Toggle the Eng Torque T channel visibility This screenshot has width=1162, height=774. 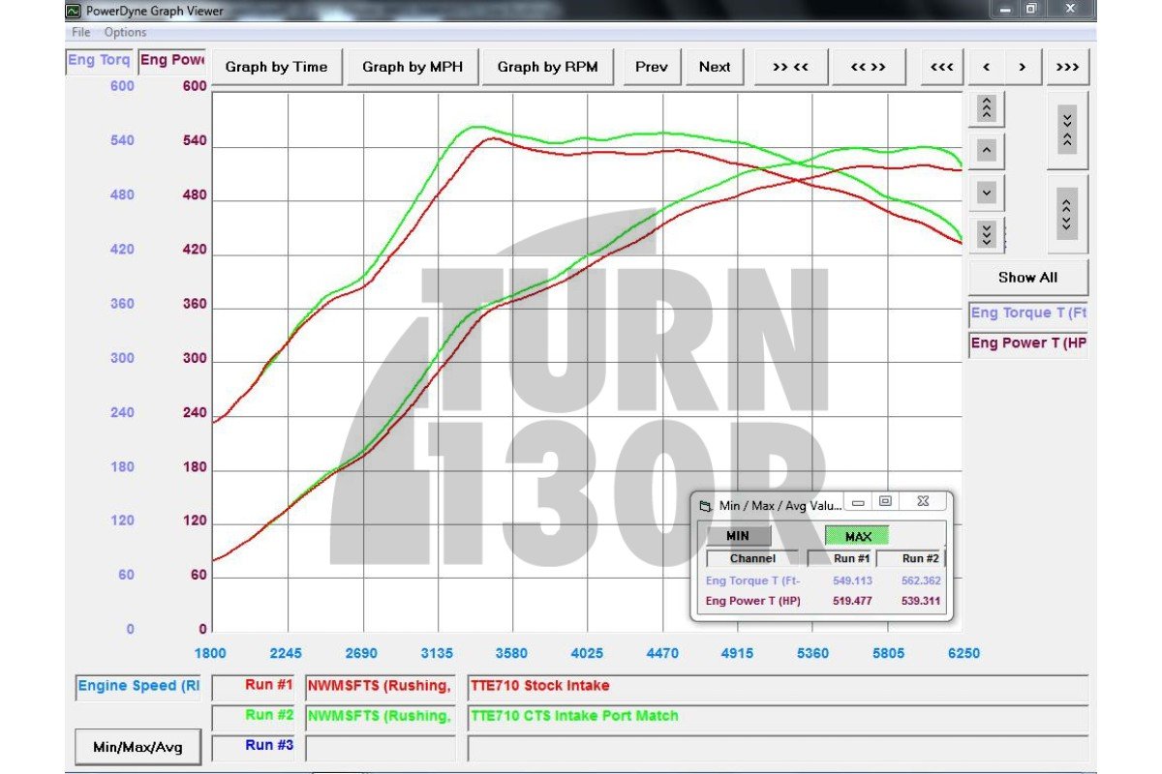1027,313
